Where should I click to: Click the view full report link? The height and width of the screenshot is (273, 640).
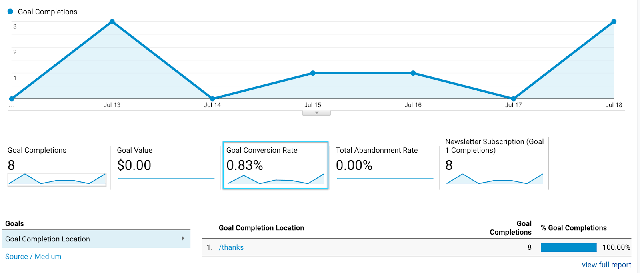click(606, 265)
